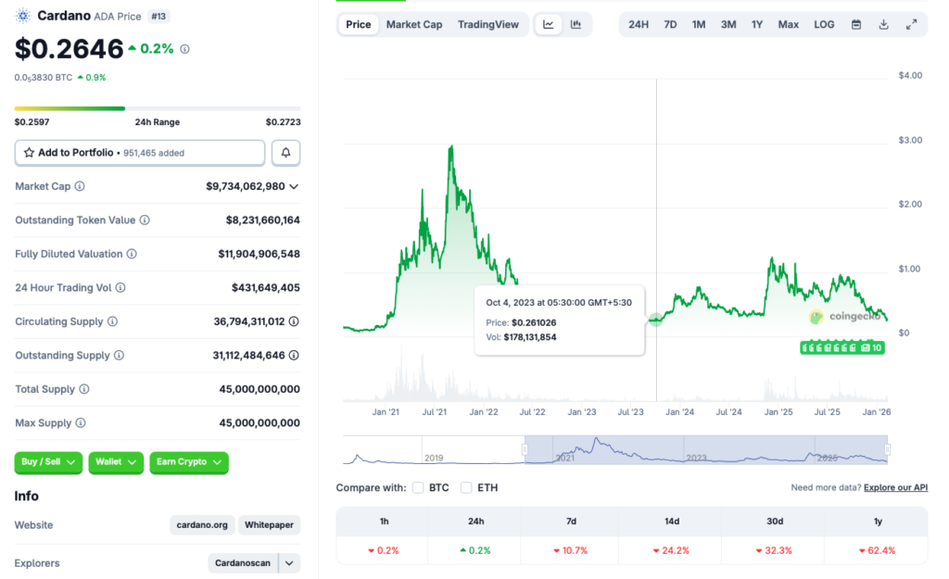The image size is (949, 579).
Task: Expand the chart to fullscreen via arrows icon
Action: (x=913, y=24)
